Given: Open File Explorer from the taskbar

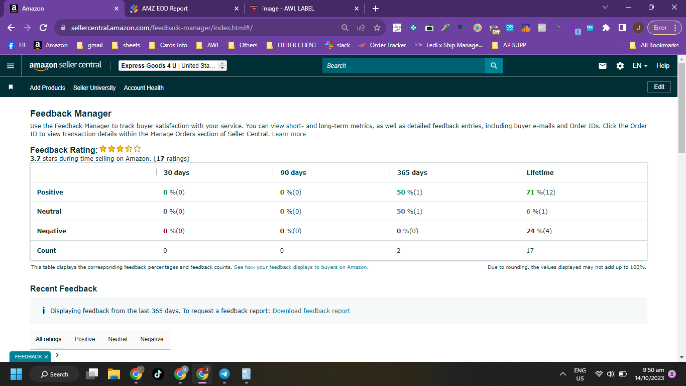Looking at the screenshot, I should click(x=114, y=374).
